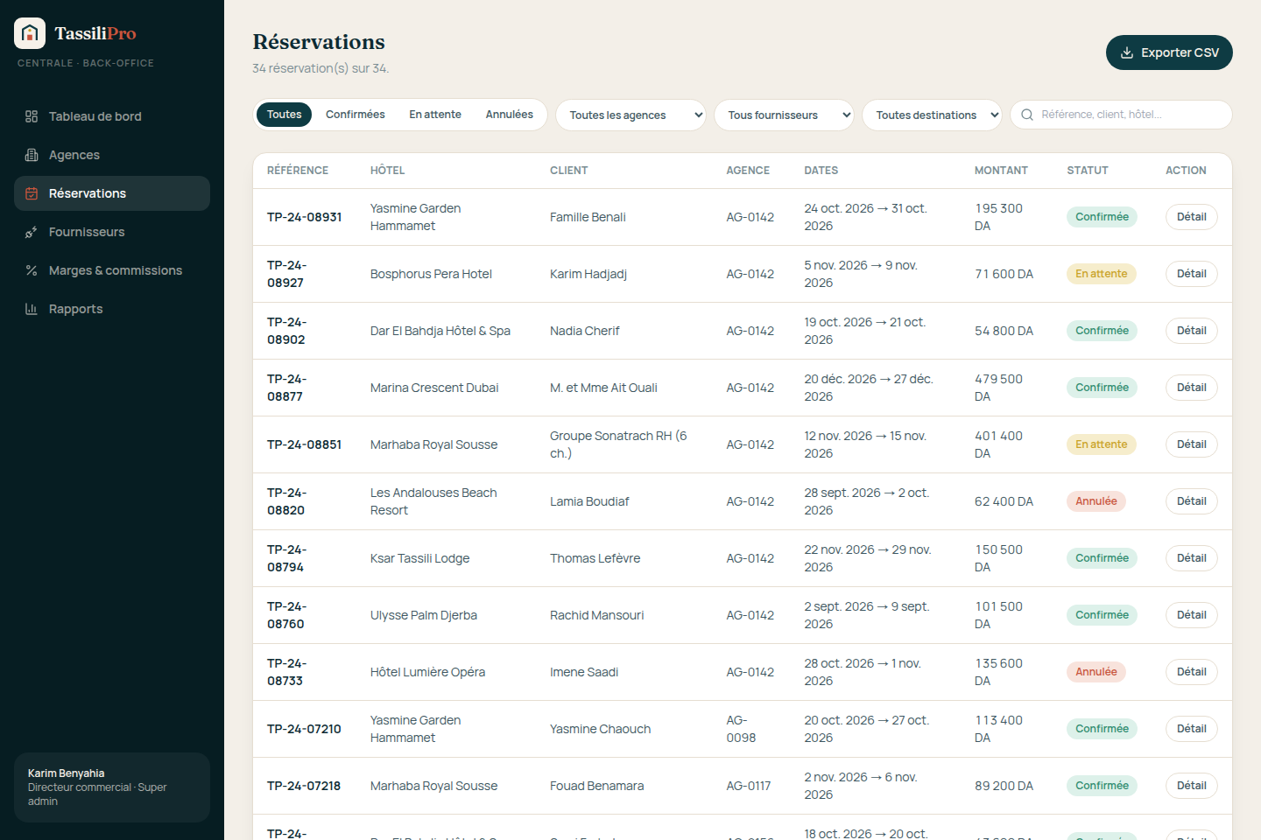Show Détail for Groupe Sonatrach RH booking

click(x=1191, y=444)
